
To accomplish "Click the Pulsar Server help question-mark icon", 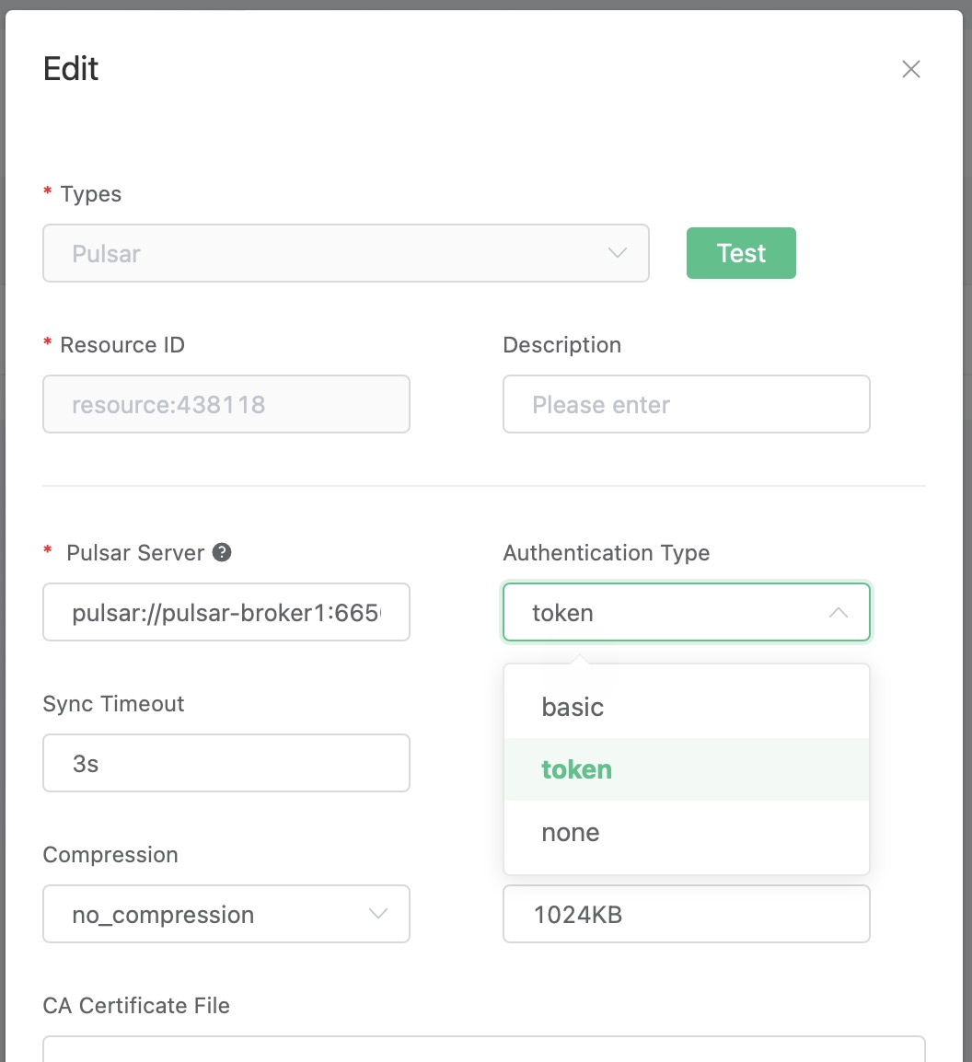I will click(x=222, y=553).
